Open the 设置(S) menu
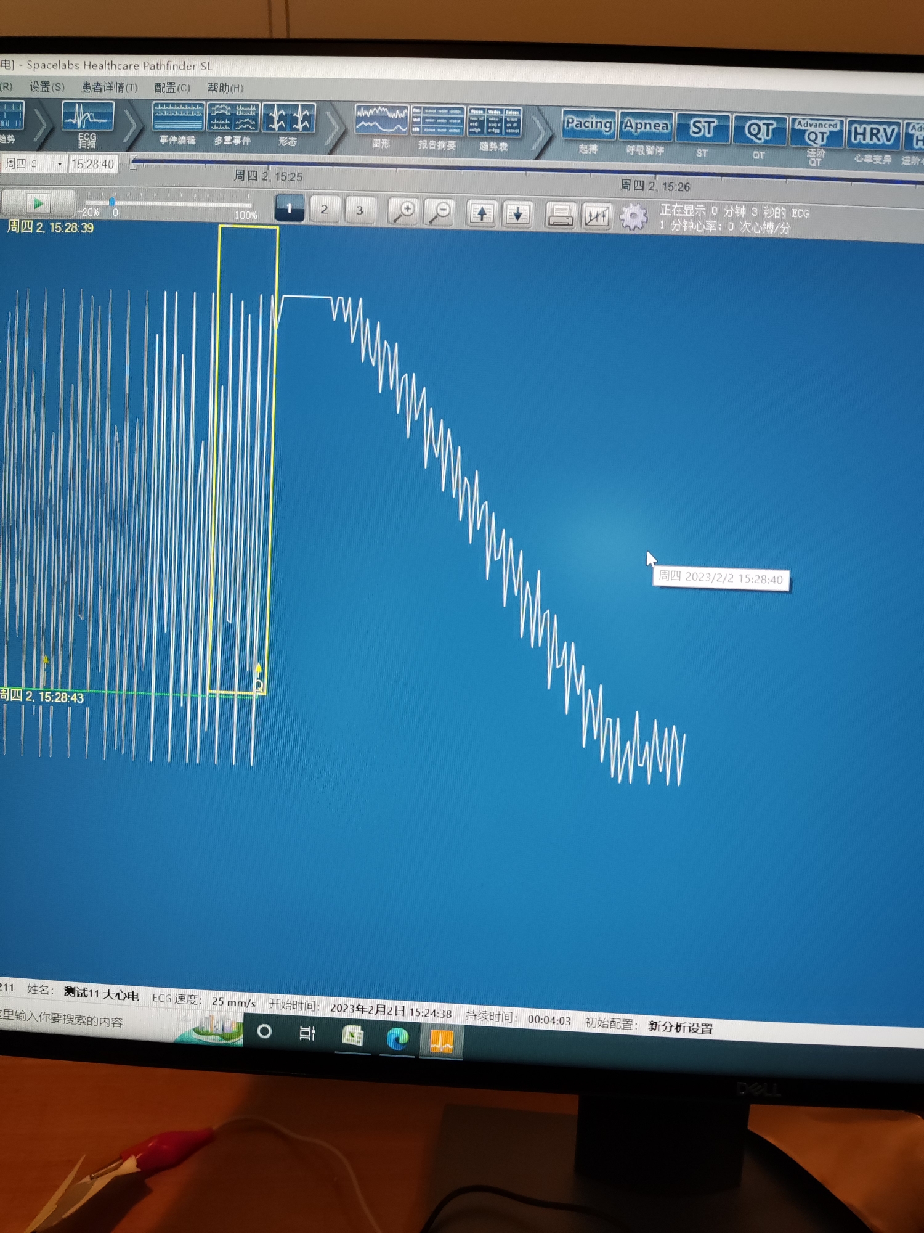 click(47, 87)
